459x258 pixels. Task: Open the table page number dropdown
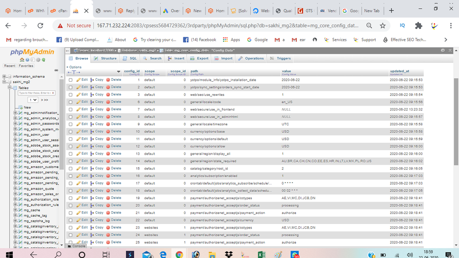coord(33,100)
